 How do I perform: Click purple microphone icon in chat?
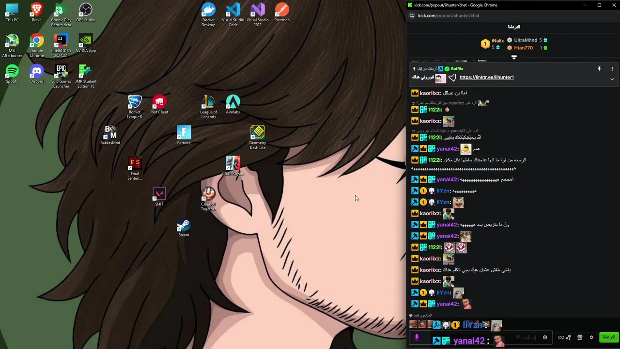pyautogui.click(x=417, y=337)
